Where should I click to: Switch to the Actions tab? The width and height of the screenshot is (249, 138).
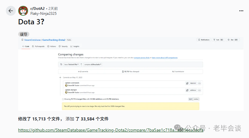[x=52, y=46]
